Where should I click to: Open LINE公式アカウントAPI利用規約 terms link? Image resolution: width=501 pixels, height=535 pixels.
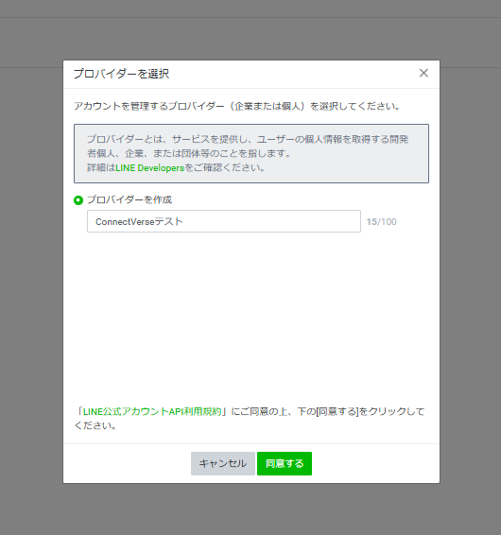pos(152,411)
